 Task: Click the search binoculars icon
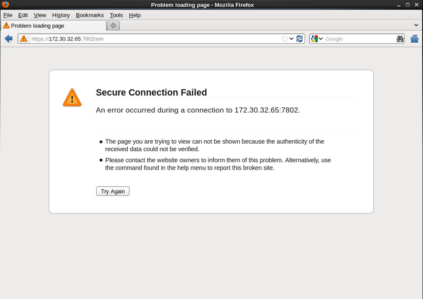click(400, 39)
